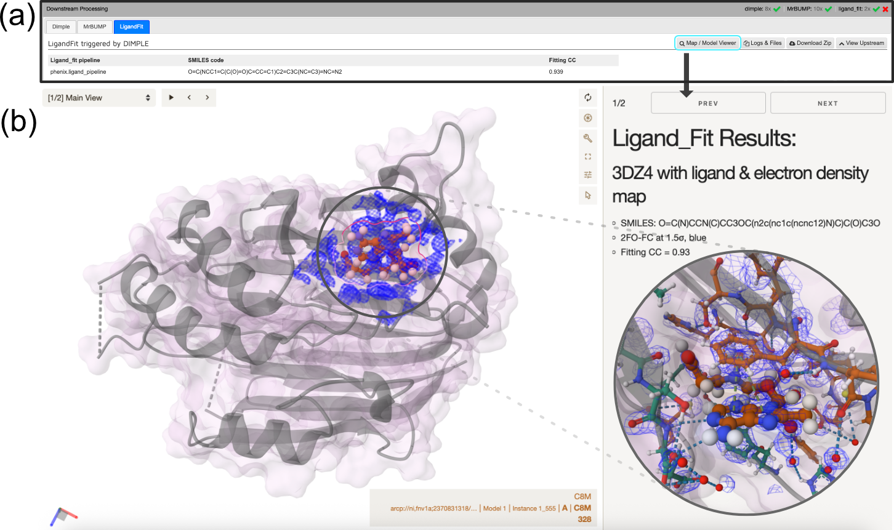Click View Upstream button

click(x=861, y=43)
